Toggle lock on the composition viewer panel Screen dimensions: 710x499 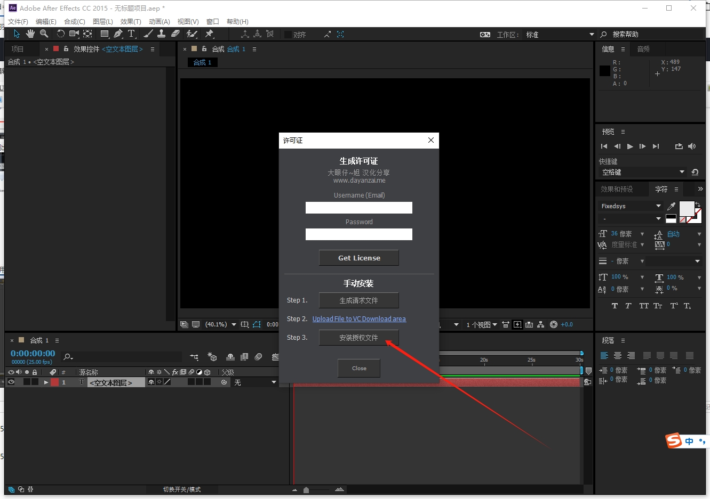point(204,48)
